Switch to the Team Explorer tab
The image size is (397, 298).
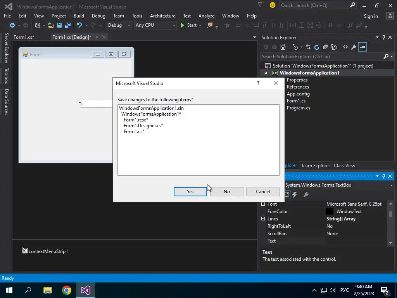316,165
